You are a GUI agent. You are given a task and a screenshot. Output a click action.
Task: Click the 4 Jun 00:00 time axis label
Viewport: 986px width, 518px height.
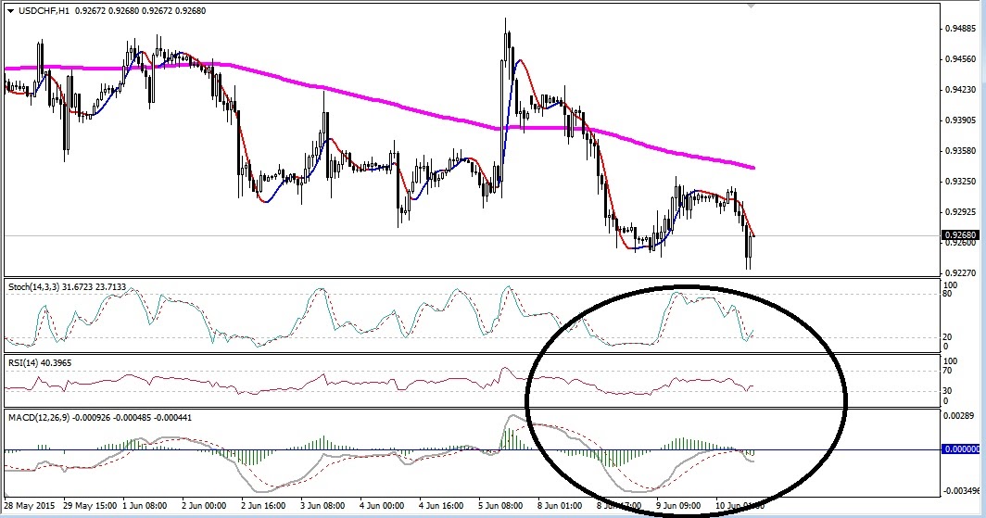click(382, 505)
